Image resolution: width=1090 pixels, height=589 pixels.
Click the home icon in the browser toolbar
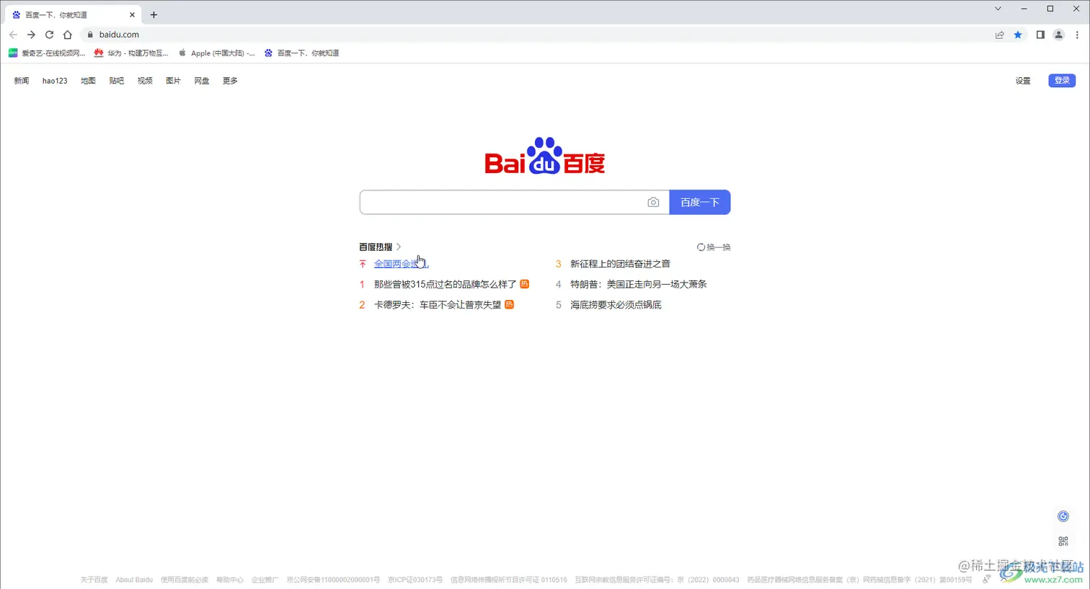[68, 34]
